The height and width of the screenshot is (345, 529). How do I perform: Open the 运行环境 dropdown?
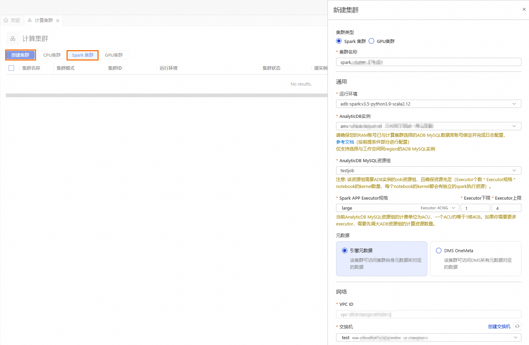(428, 104)
